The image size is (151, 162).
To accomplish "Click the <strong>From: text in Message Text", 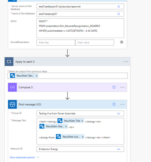I will (x=47, y=138).
